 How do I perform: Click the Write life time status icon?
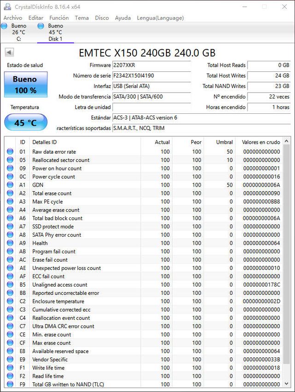(x=10, y=368)
